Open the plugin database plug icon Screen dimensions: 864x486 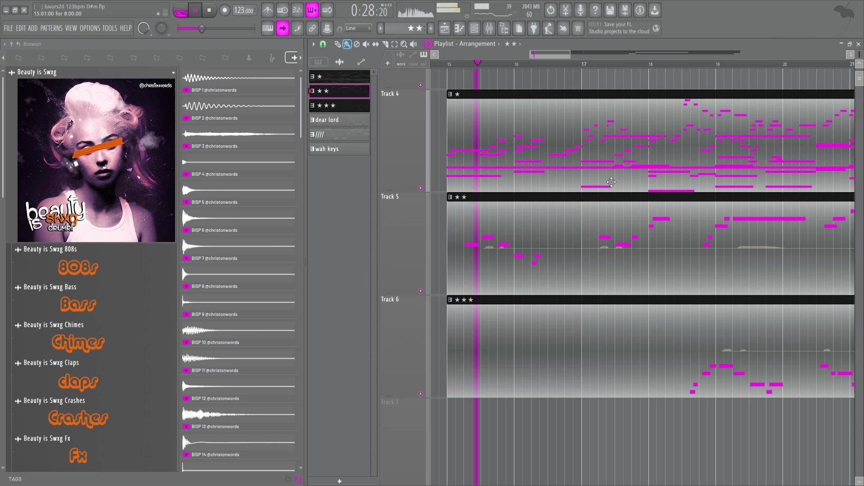tap(533, 29)
